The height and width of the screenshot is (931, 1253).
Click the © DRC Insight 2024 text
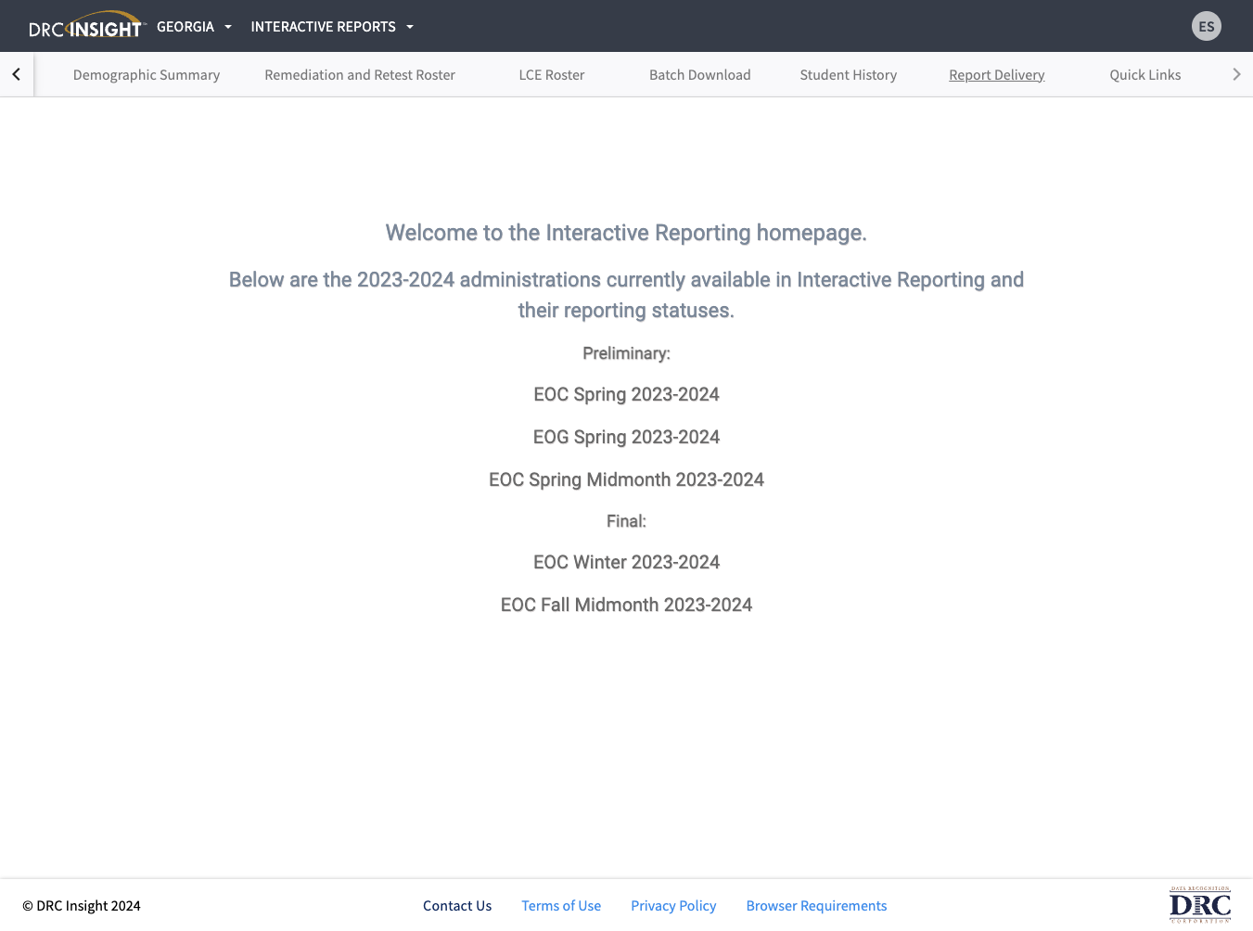click(x=82, y=906)
